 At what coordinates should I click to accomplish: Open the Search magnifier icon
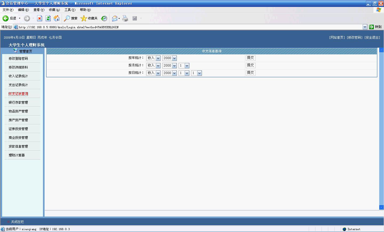[67, 18]
